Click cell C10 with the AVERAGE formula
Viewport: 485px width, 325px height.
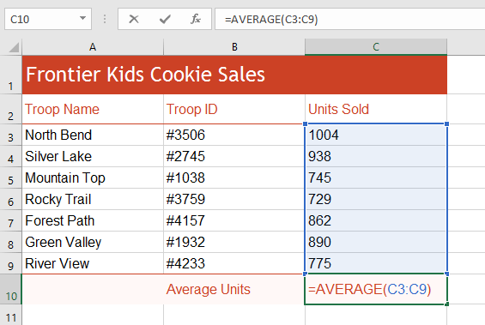pos(376,289)
